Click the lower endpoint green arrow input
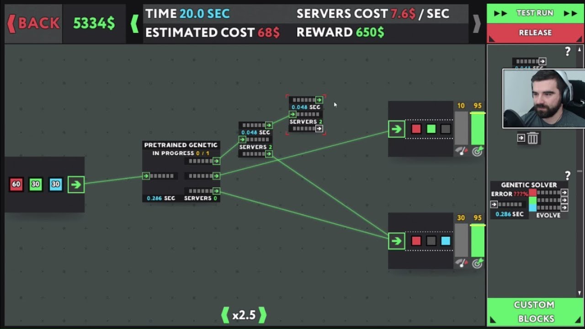This screenshot has width=585, height=329. tap(396, 241)
